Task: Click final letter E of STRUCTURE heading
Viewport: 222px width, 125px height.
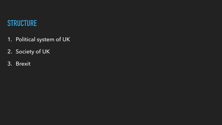Action: (36, 23)
